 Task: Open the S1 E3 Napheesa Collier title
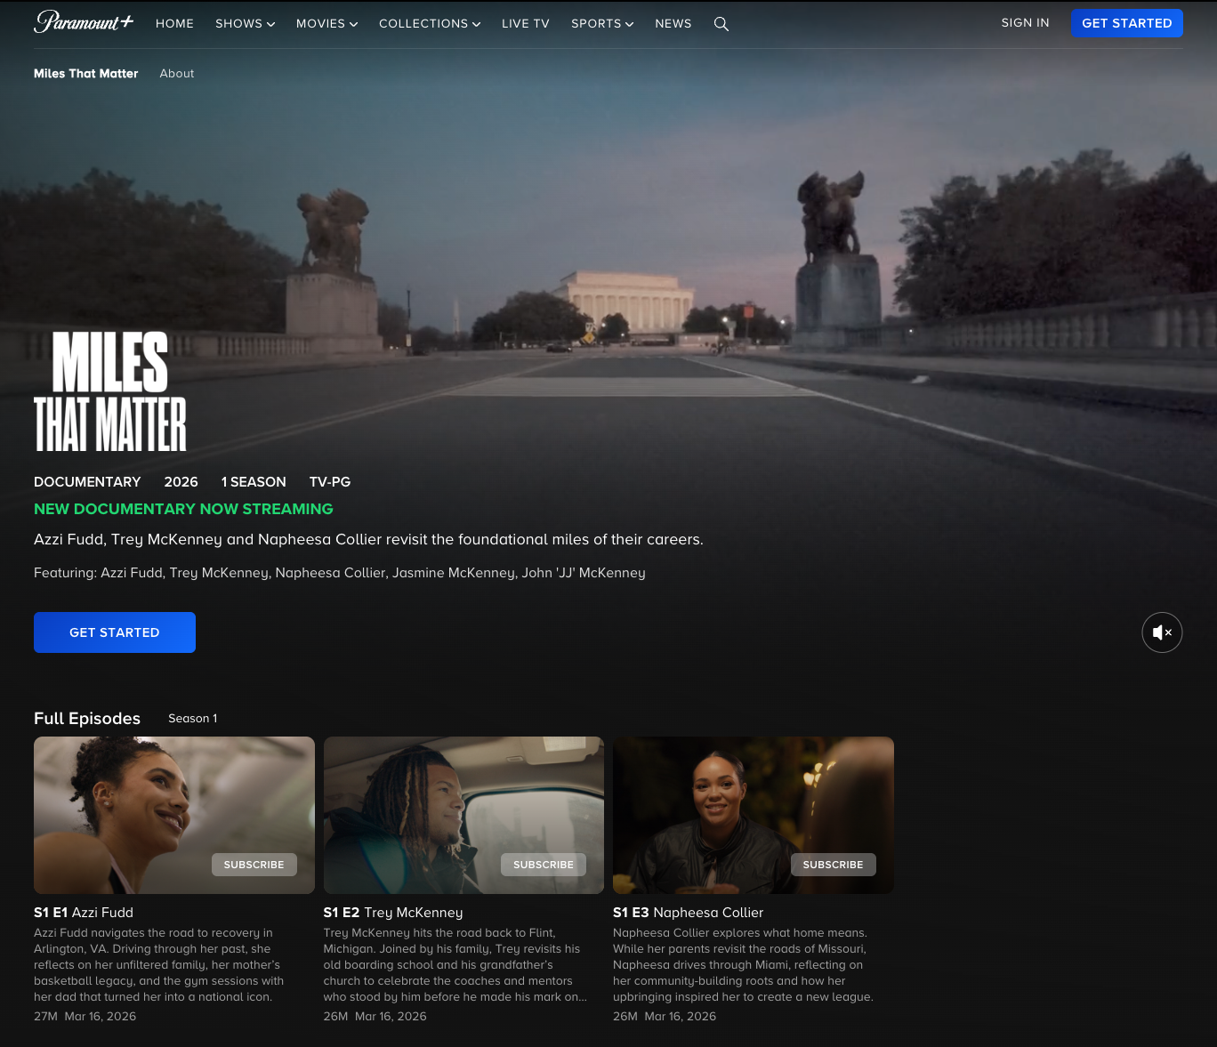689,913
